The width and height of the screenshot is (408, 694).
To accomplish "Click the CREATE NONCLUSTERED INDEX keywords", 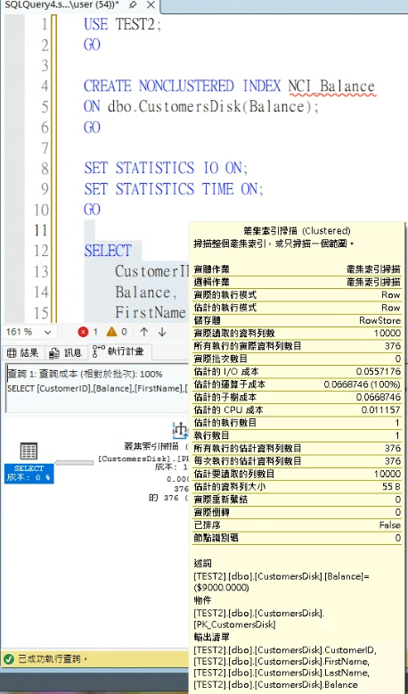I will point(182,86).
